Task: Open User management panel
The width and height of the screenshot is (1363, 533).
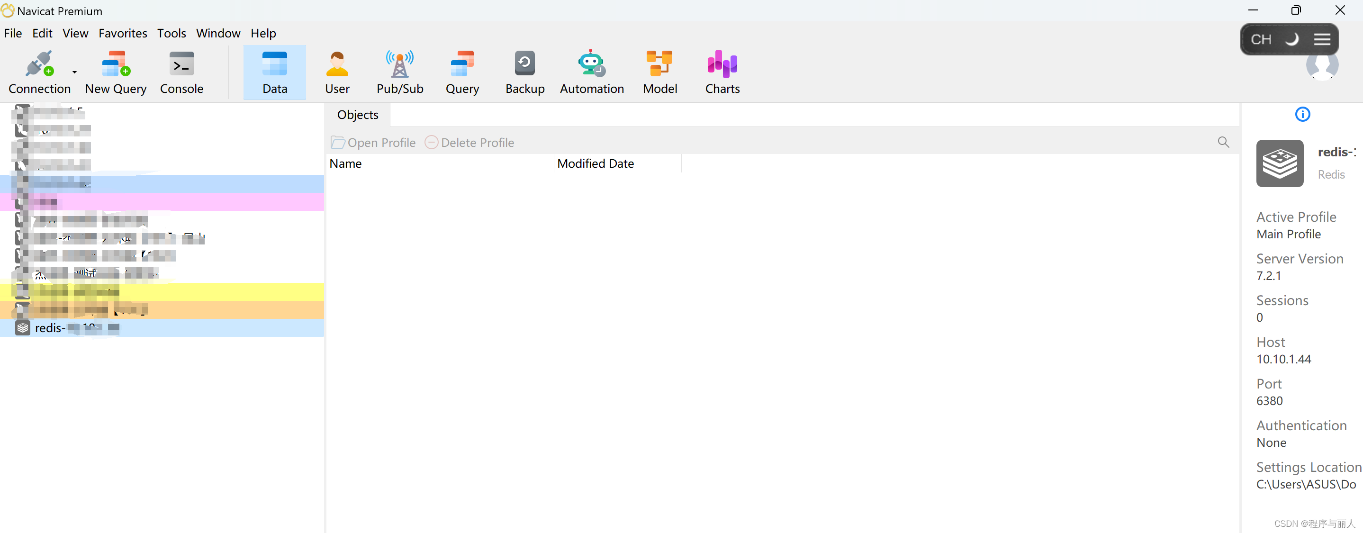Action: [336, 72]
